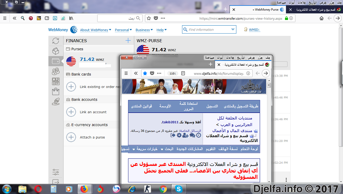
Task: Open the About WebMoney dropdown menu
Action: tap(96, 30)
